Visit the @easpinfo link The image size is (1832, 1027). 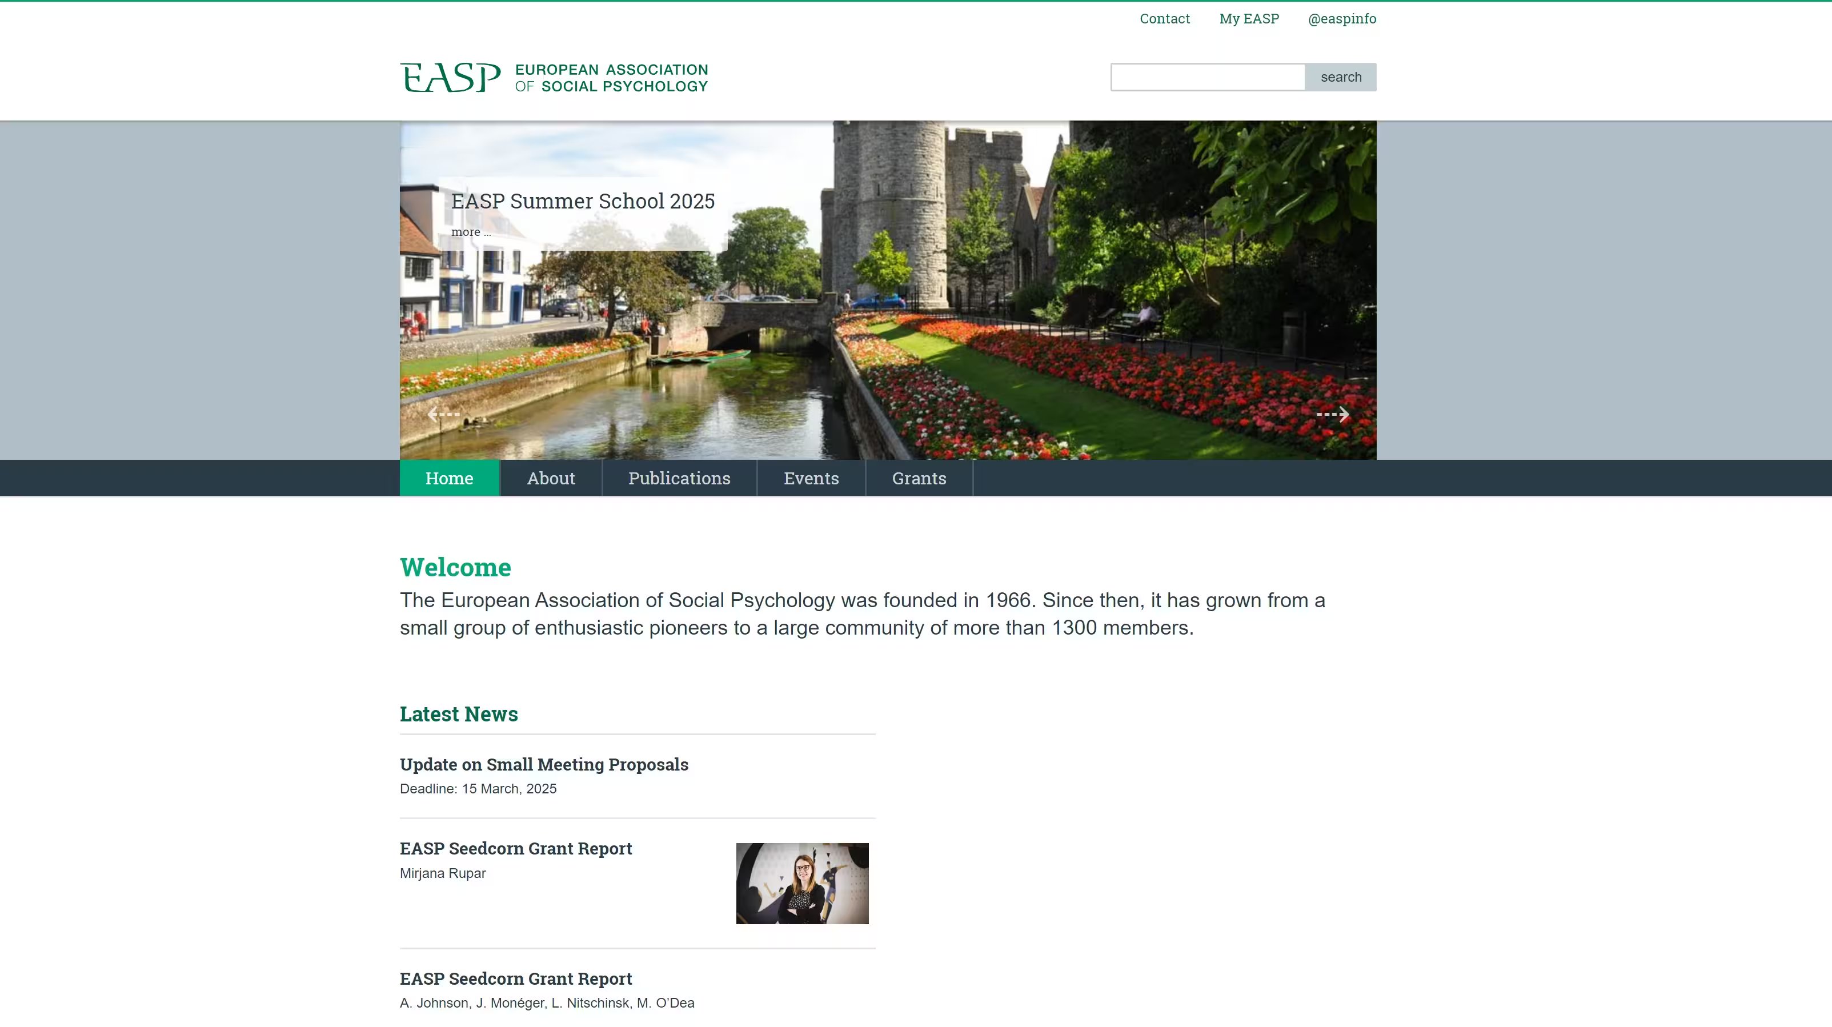click(x=1342, y=18)
